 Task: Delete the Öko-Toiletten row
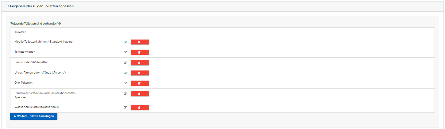tap(140, 83)
